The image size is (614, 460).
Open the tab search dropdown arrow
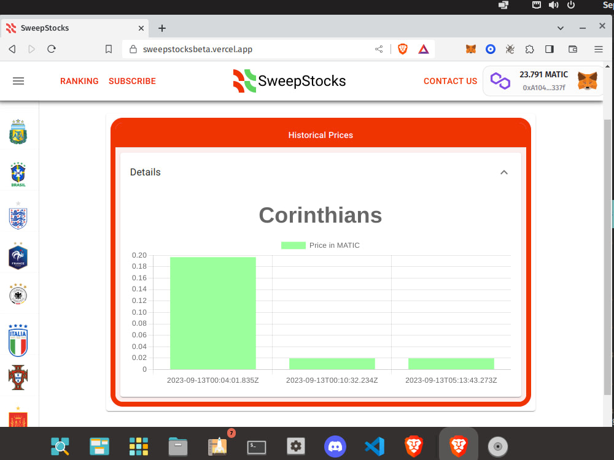click(x=561, y=28)
